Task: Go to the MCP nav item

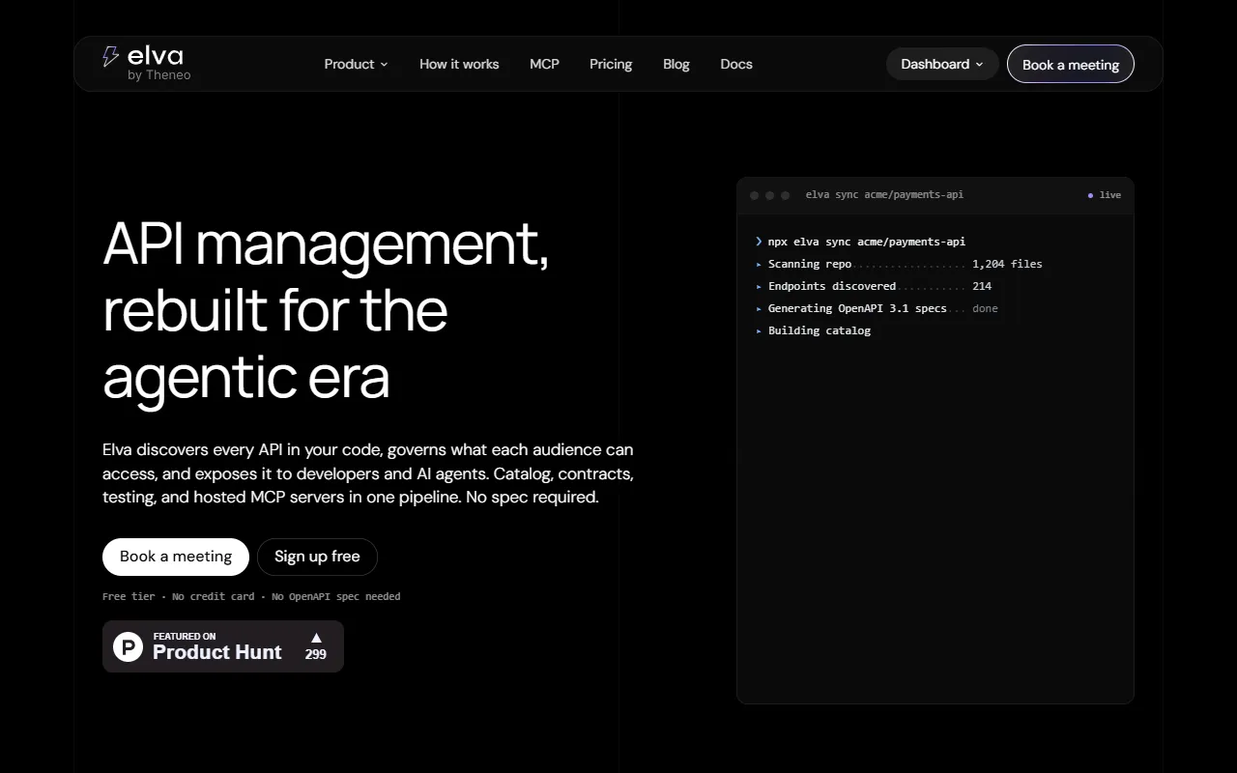Action: click(x=544, y=64)
